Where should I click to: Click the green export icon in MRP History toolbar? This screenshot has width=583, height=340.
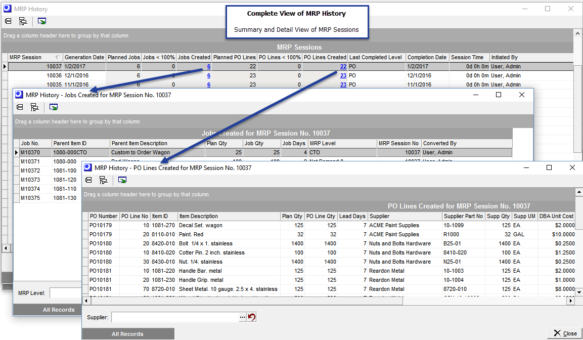click(41, 21)
